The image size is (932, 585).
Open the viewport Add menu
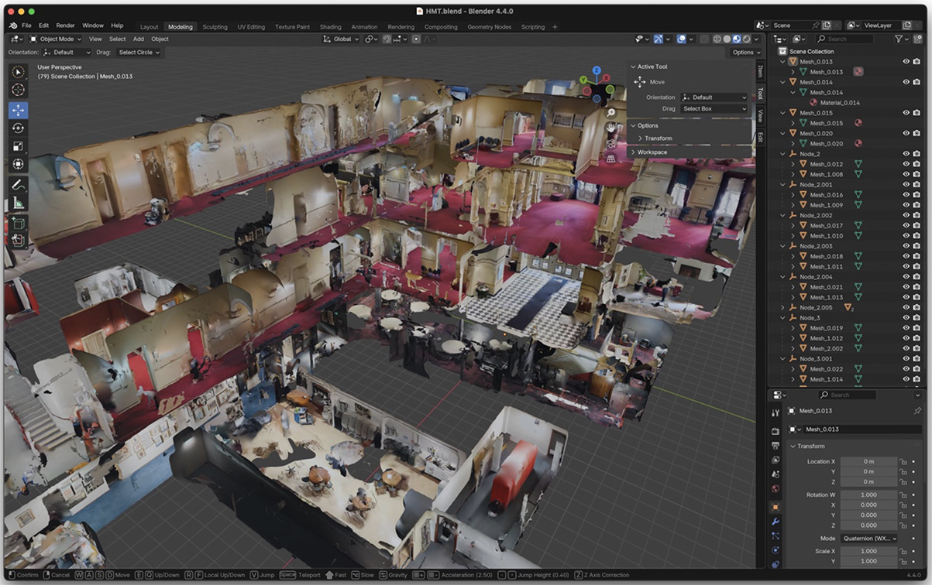pos(138,39)
